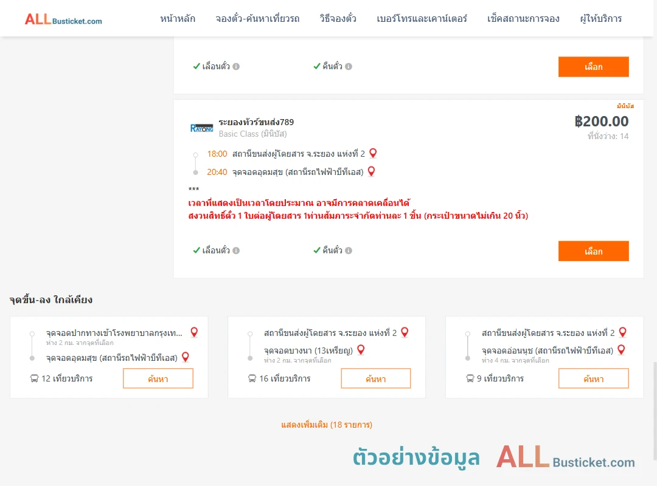Click Basic Class (มินิบัส) label

click(x=252, y=134)
